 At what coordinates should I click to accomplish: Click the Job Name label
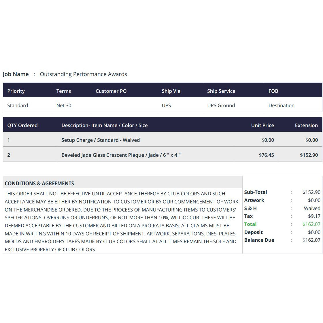[16, 74]
